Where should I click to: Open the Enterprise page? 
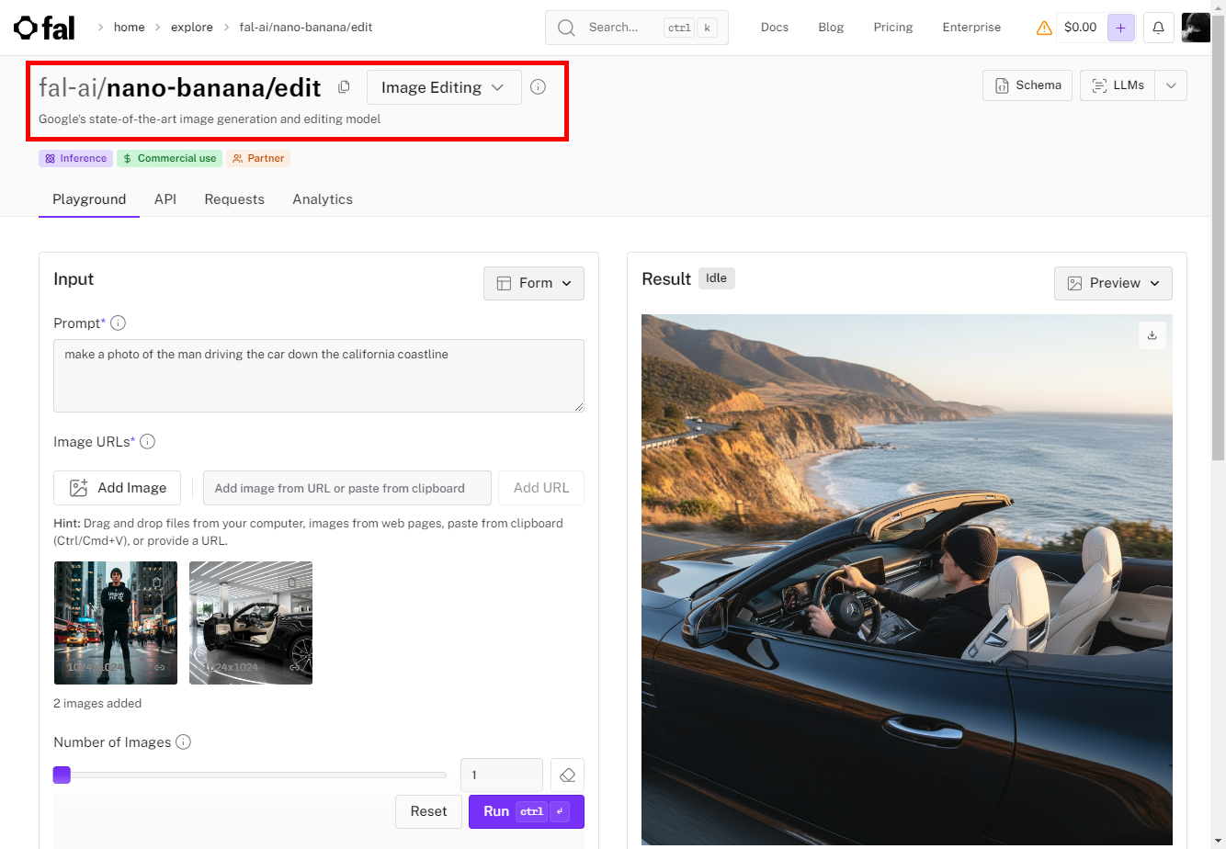click(971, 28)
